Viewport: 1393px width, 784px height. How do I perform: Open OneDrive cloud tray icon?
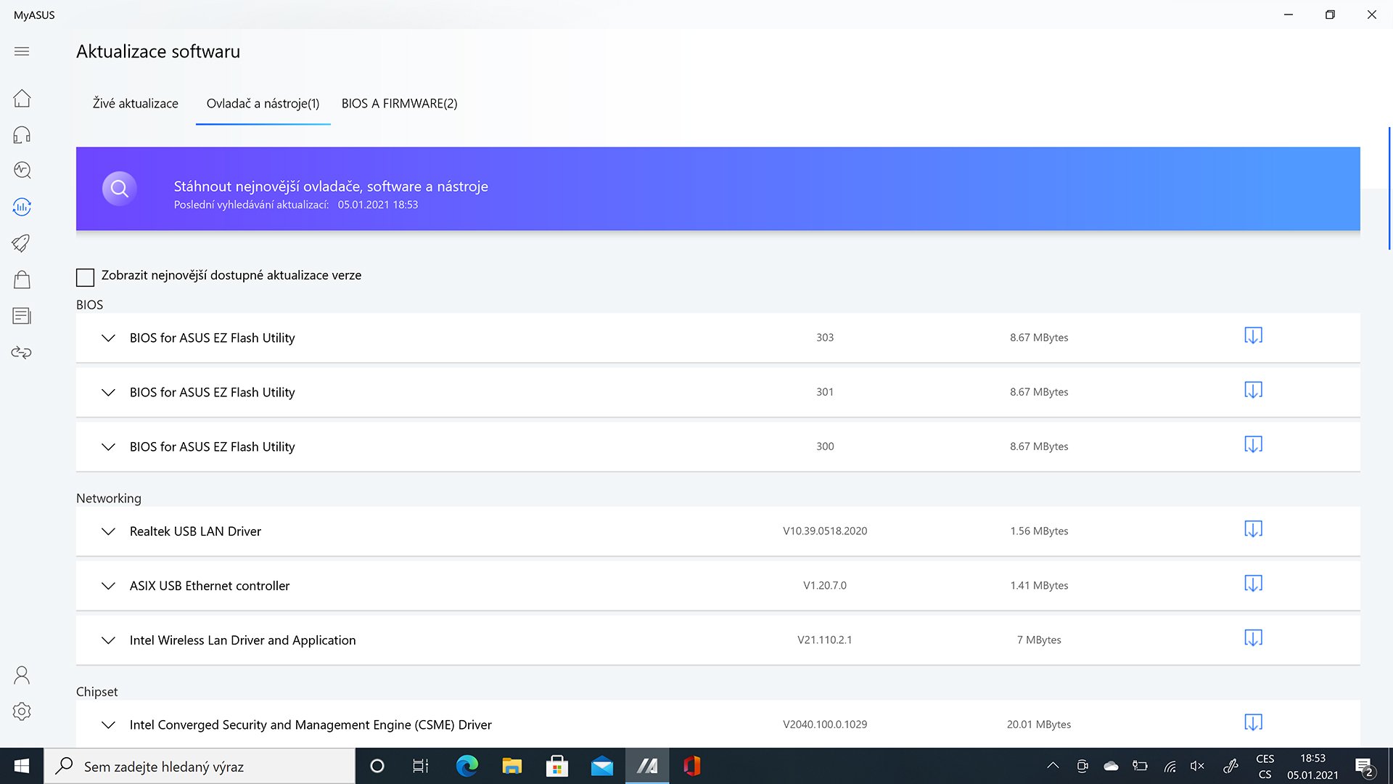(x=1111, y=766)
